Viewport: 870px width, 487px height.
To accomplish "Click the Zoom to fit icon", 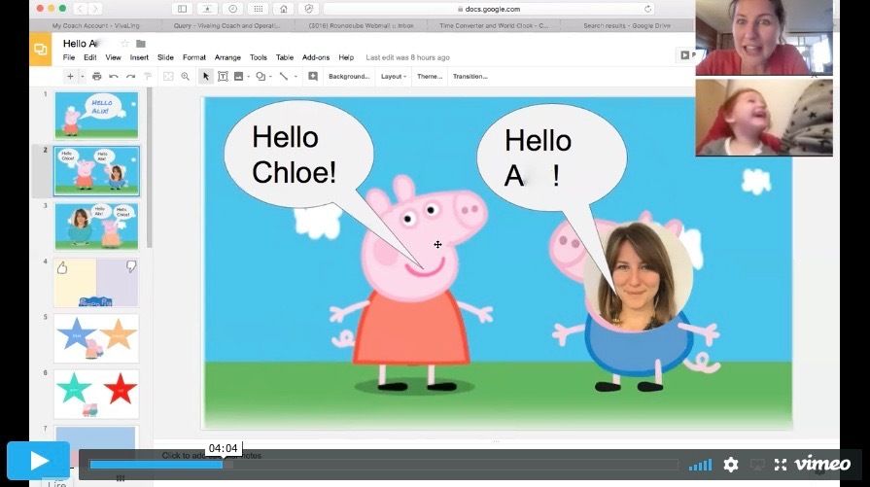I will (168, 77).
